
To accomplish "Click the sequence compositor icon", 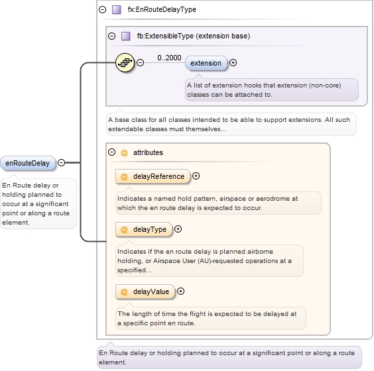I will (125, 63).
